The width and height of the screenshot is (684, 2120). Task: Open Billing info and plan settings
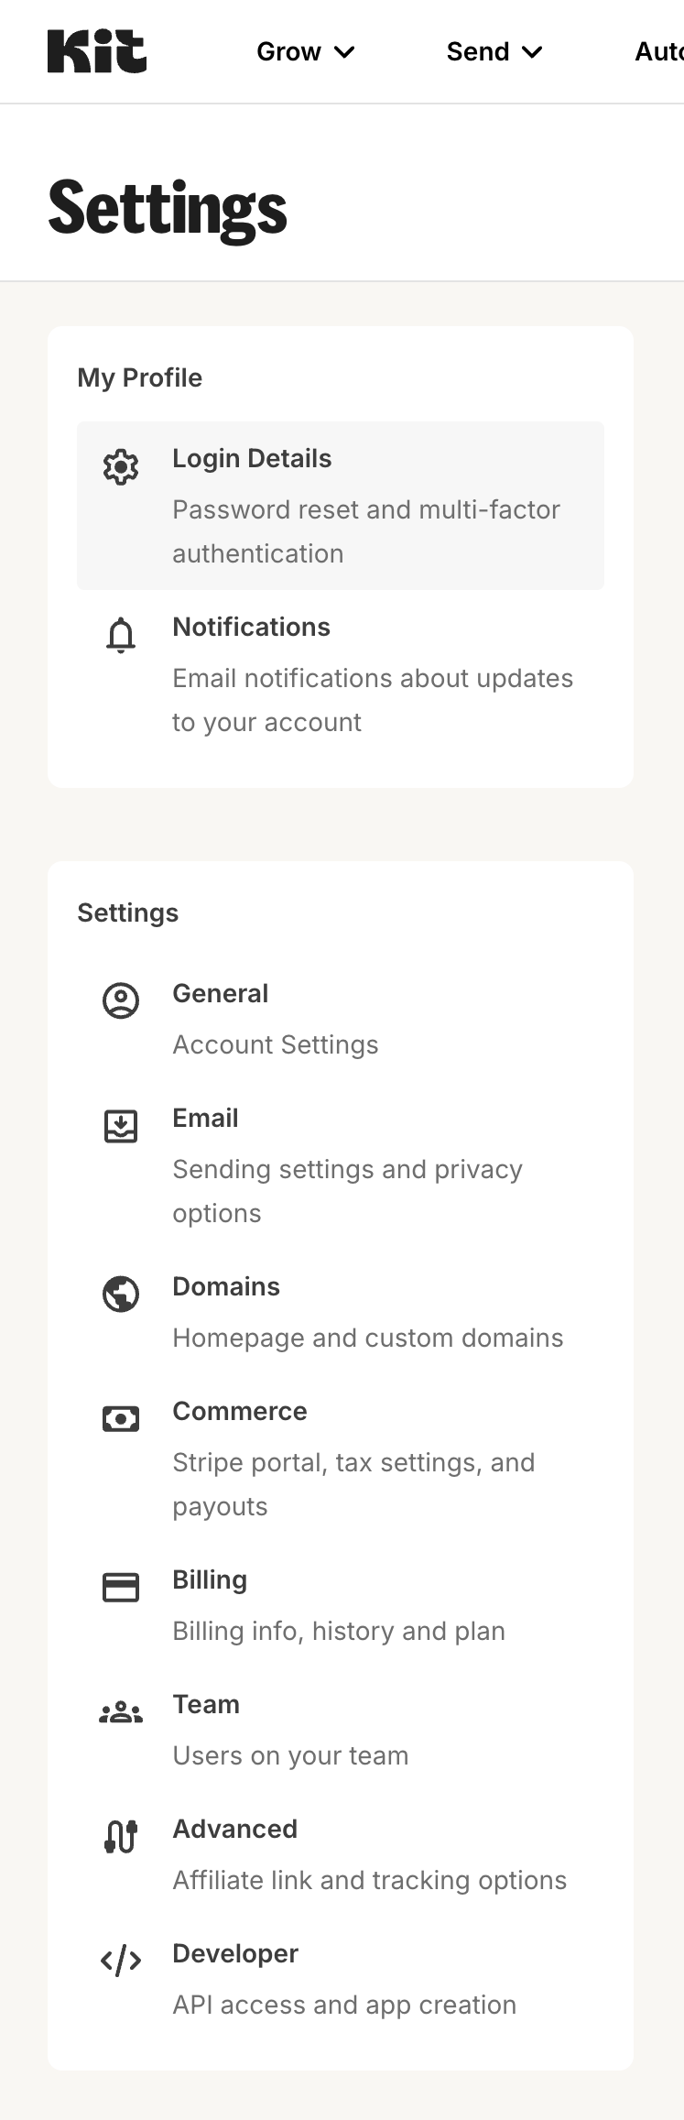[x=209, y=1579]
